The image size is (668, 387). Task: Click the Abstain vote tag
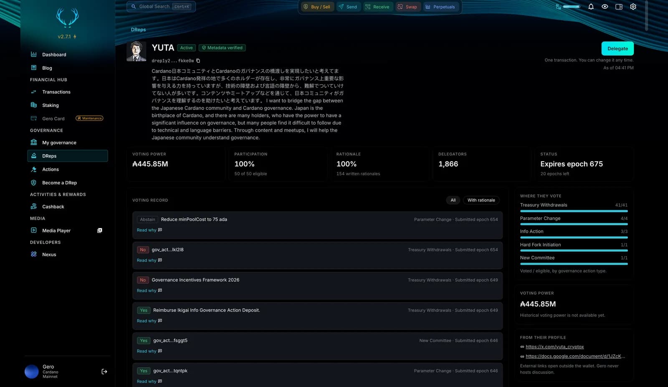click(147, 219)
